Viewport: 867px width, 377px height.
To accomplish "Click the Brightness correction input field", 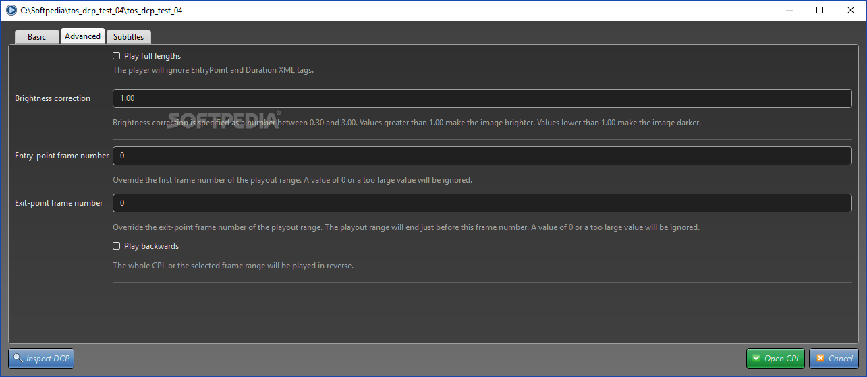I will tap(482, 98).
